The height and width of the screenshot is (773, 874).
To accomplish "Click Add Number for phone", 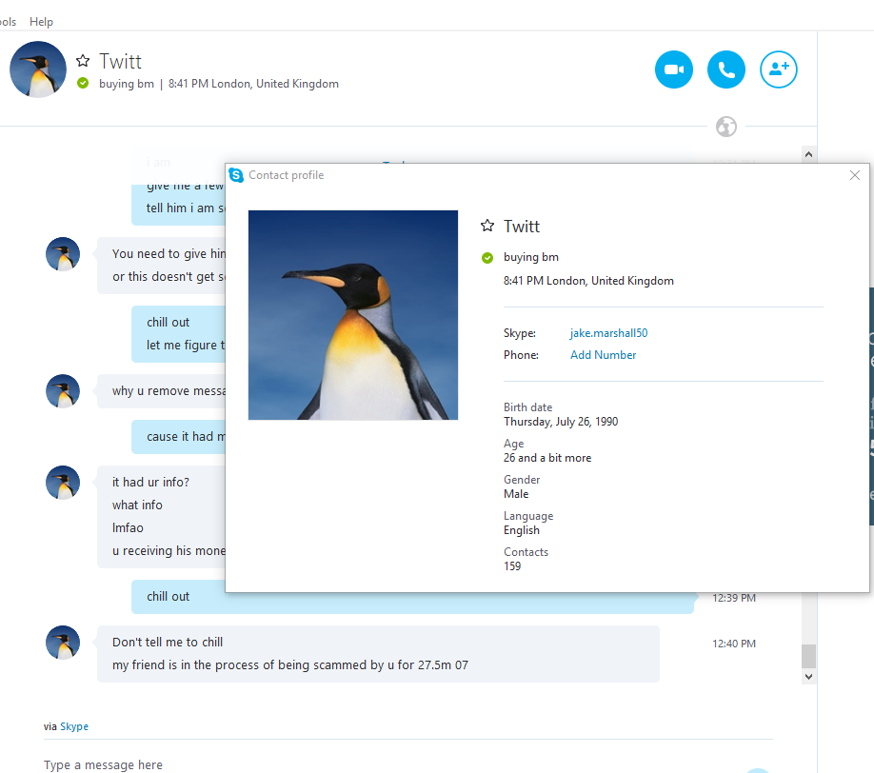I will [603, 354].
